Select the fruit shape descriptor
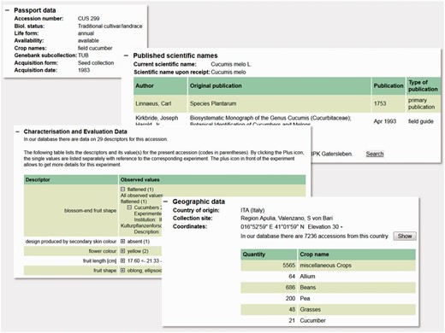 click(105, 271)
